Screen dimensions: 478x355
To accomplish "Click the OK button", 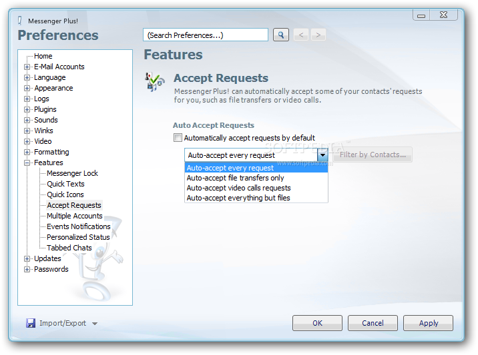I will (317, 323).
